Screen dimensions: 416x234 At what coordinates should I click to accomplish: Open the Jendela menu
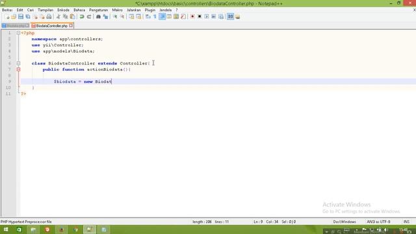[166, 10]
